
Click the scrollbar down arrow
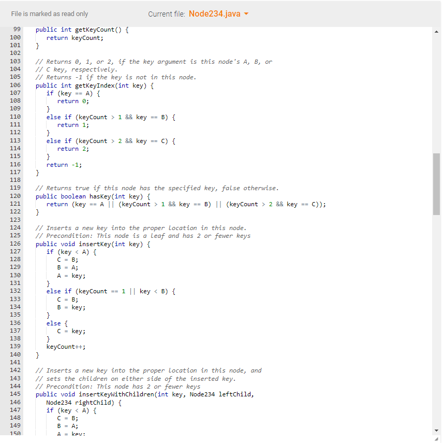point(436,430)
